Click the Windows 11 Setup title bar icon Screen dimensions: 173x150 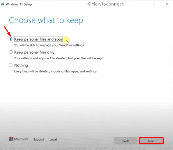[x=3, y=4]
